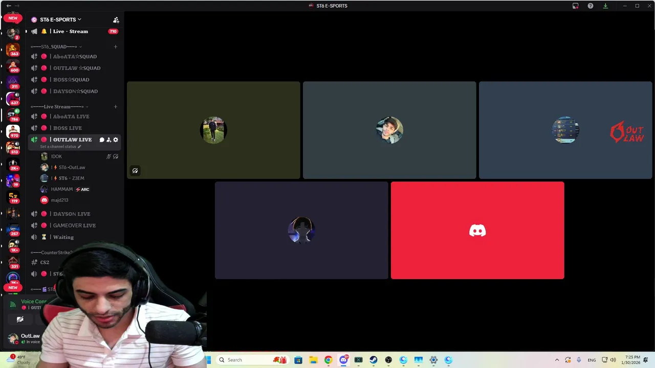The image size is (655, 368).
Task: Click the olive participant video tile
Action: click(213, 130)
